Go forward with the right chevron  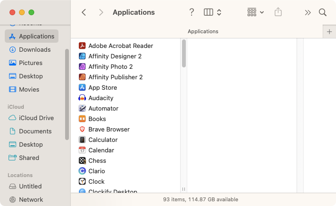[101, 12]
